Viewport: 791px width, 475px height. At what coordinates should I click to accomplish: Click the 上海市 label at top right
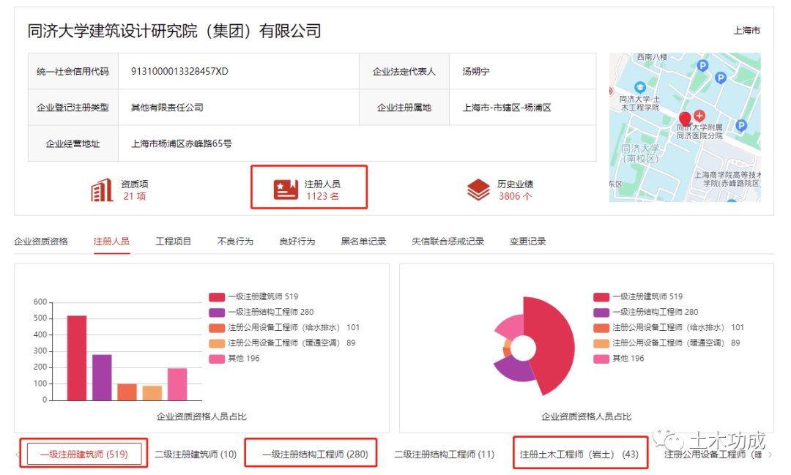746,31
